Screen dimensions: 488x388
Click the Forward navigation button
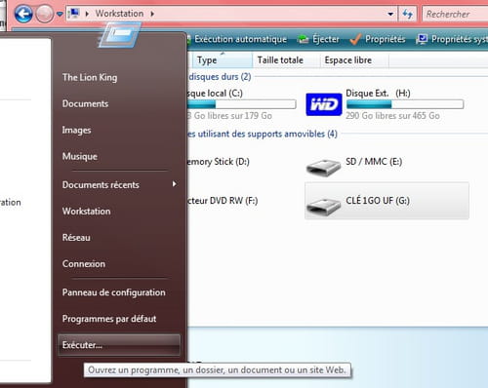click(44, 14)
